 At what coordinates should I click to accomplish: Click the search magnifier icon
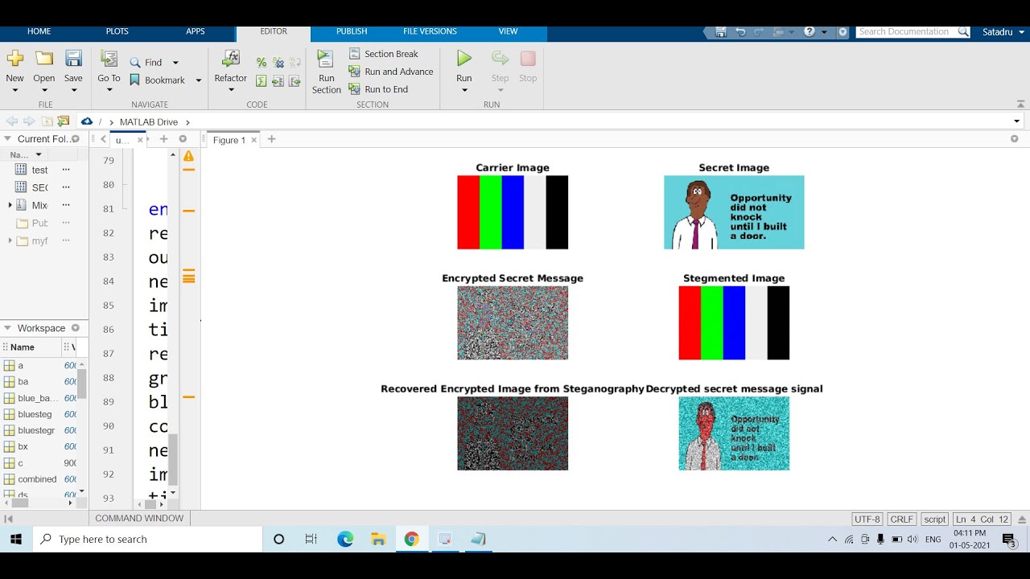[963, 32]
